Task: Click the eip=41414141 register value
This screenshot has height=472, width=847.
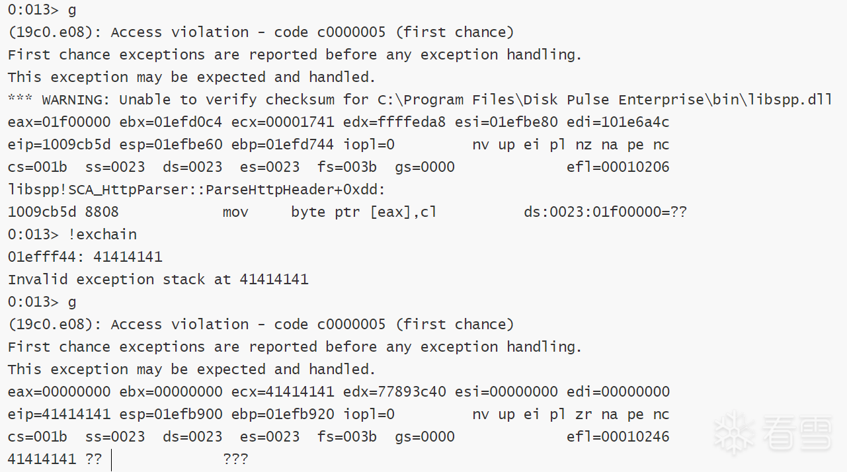Action: click(x=59, y=414)
